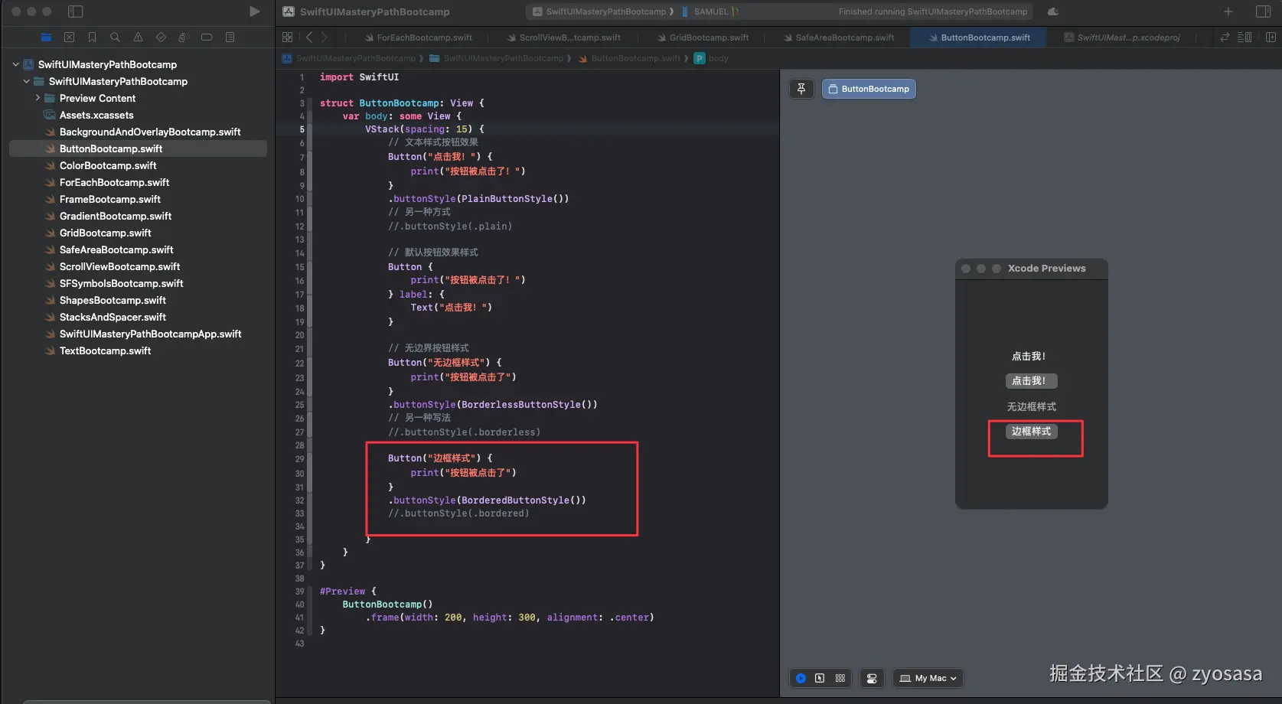Image resolution: width=1282 pixels, height=704 pixels.
Task: Open the Bookmark navigator
Action: tap(92, 37)
